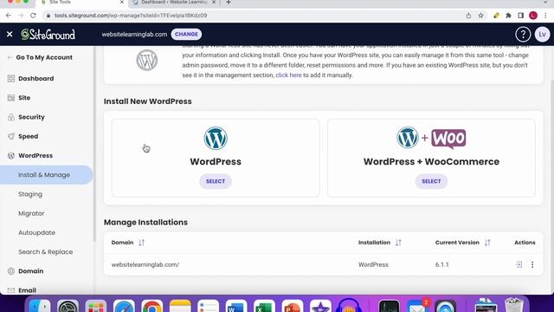Click the share page icon
Screen dimensions: 554x312
[468, 16]
